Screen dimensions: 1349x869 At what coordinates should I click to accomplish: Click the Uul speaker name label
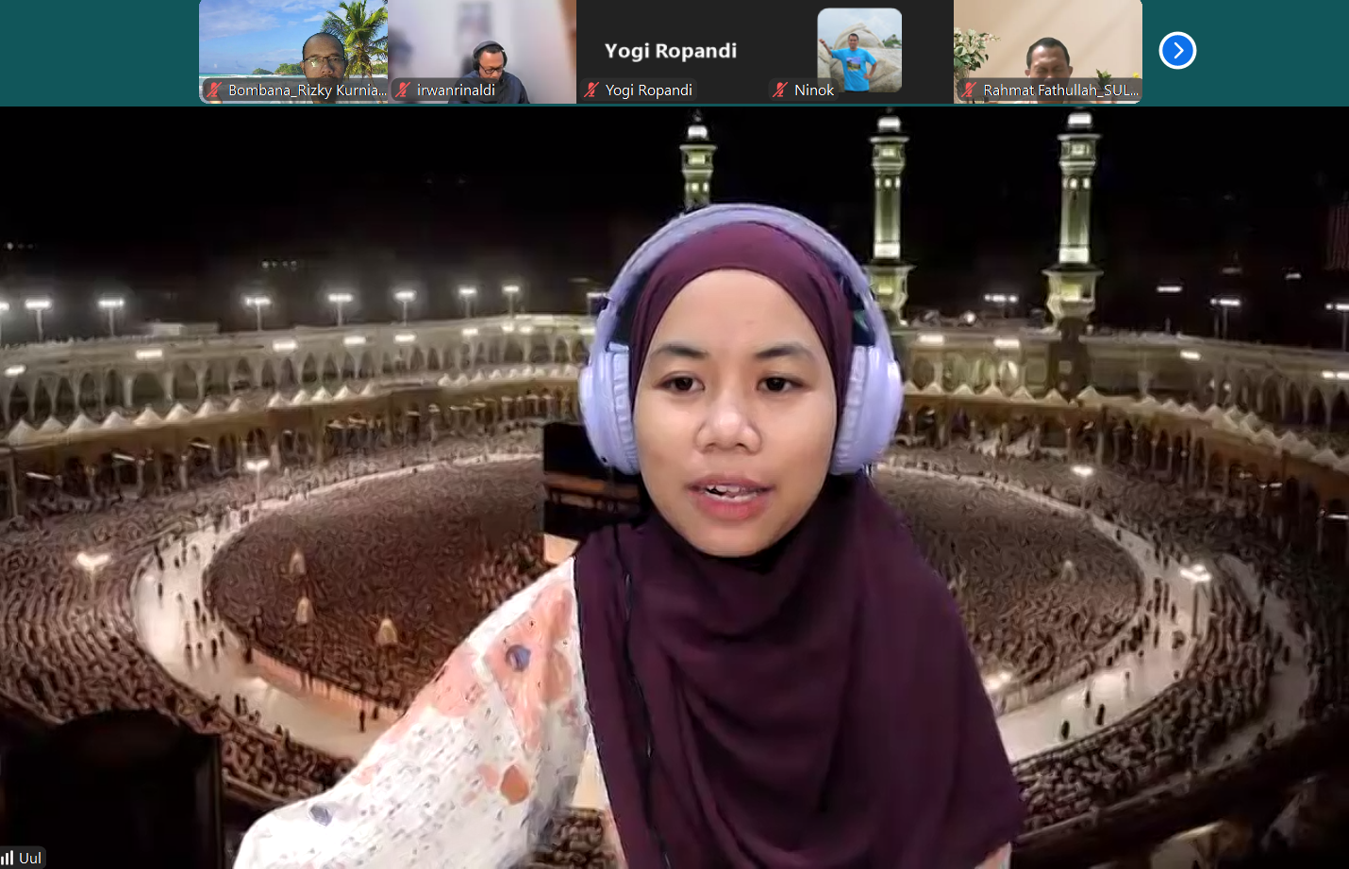pos(30,858)
